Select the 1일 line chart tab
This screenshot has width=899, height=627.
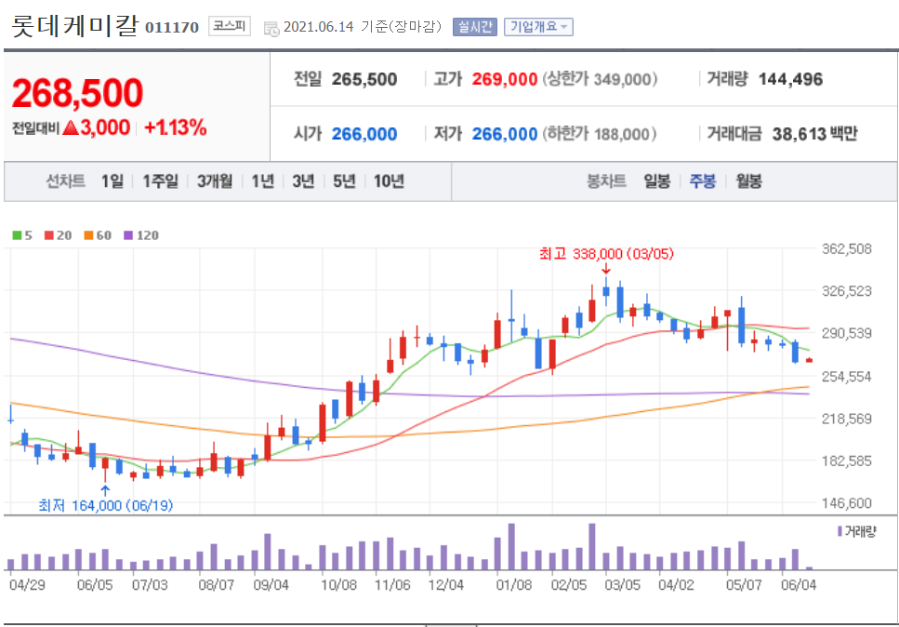[112, 181]
